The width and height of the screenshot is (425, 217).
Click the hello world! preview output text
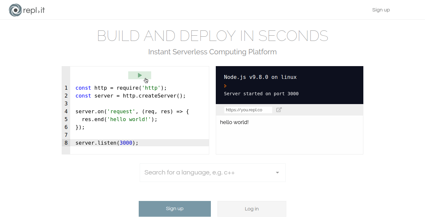(x=234, y=122)
